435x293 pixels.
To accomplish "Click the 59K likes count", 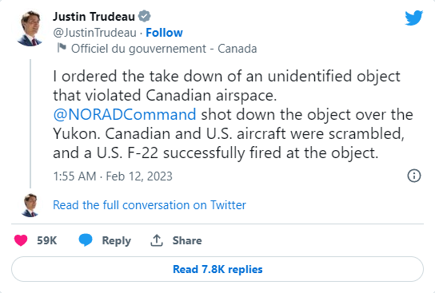I will click(47, 240).
